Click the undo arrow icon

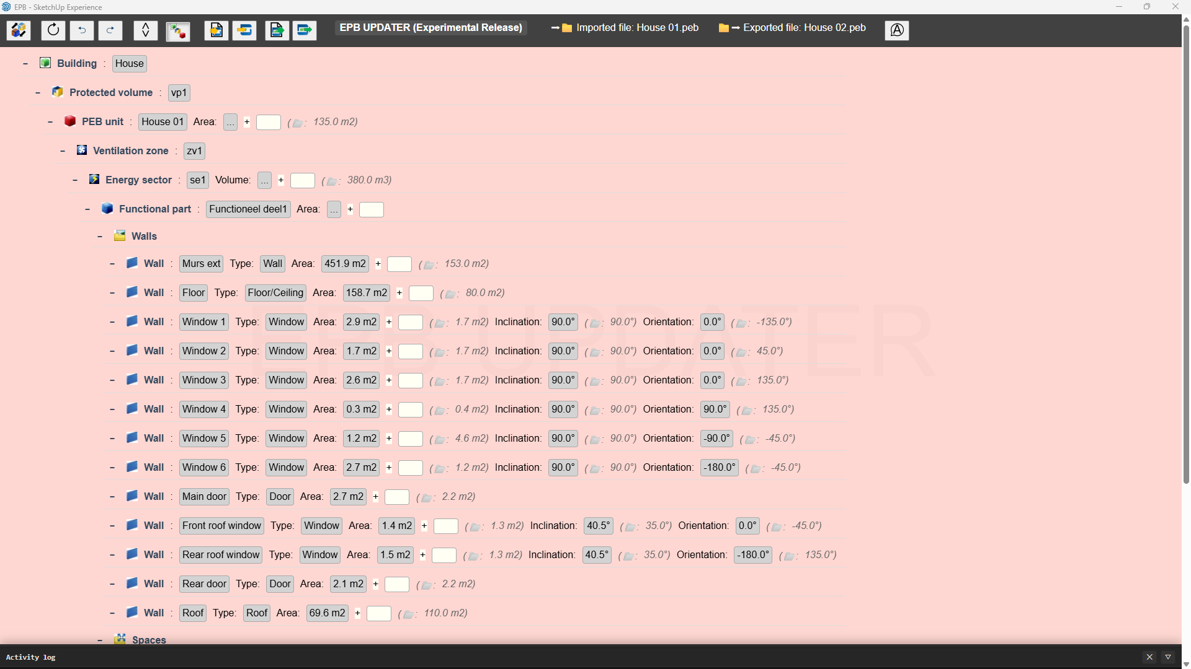pos(82,30)
